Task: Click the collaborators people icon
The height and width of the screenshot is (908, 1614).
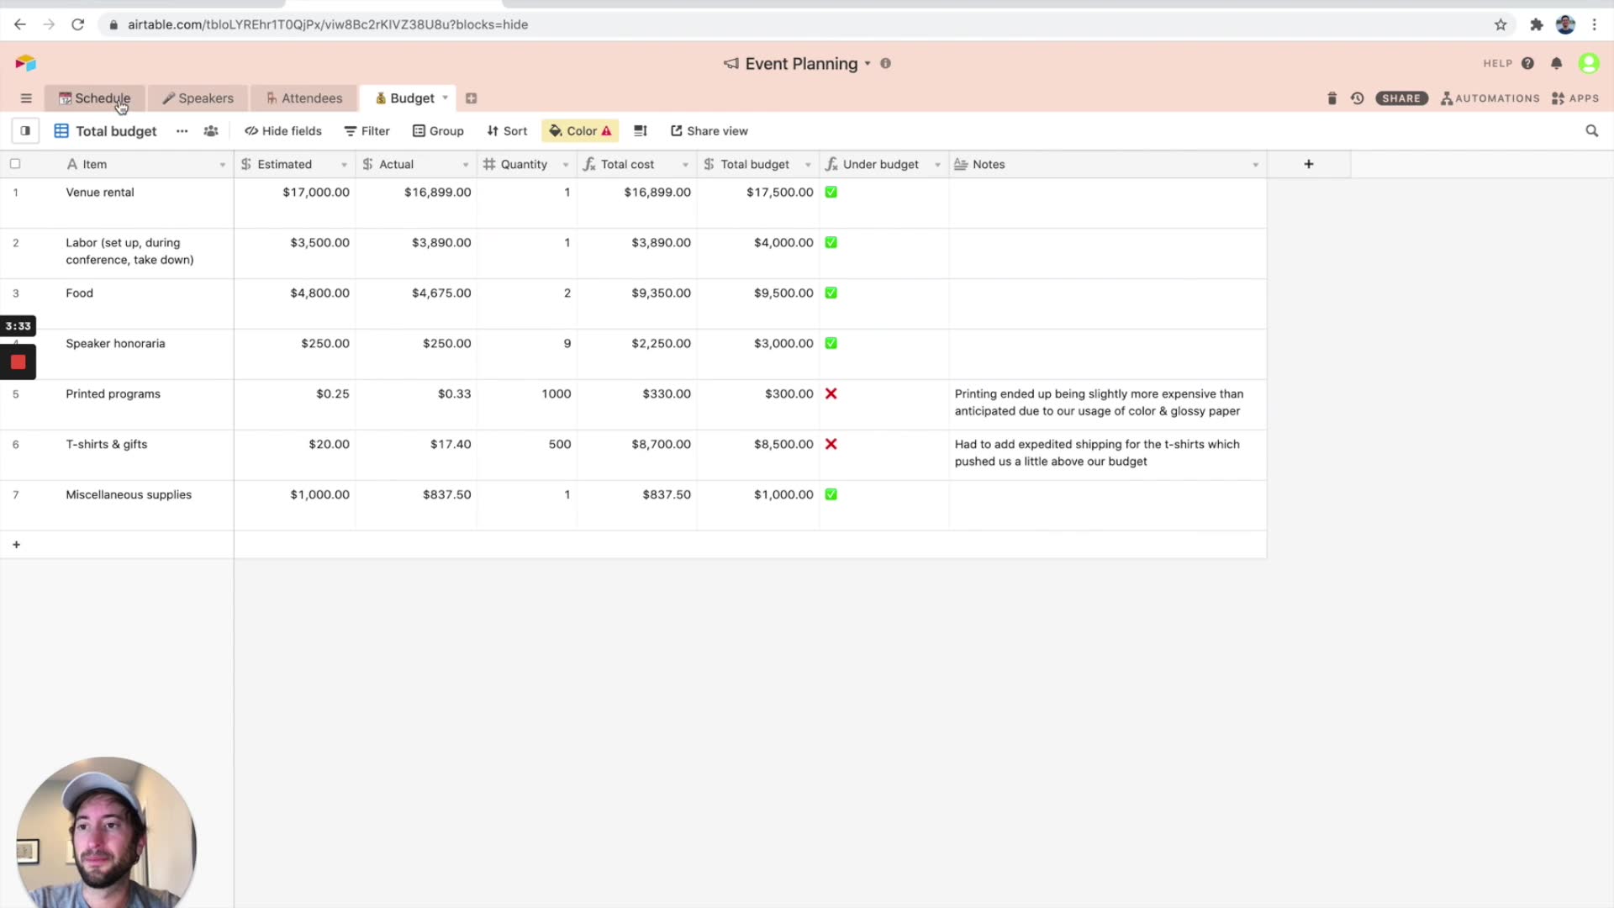Action: (211, 131)
